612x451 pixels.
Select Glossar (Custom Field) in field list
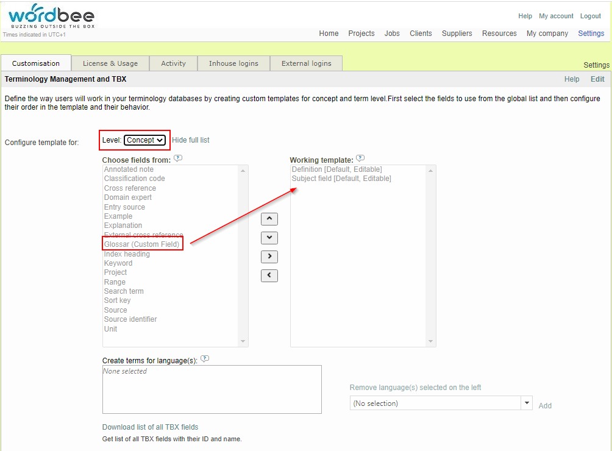pos(142,244)
